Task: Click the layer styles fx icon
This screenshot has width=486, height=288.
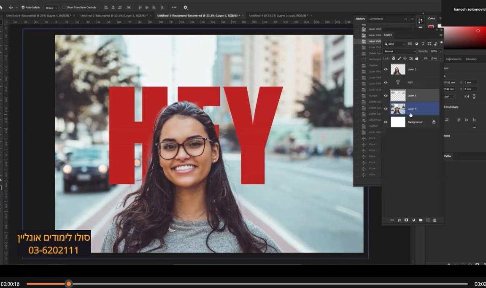Action: pyautogui.click(x=399, y=220)
